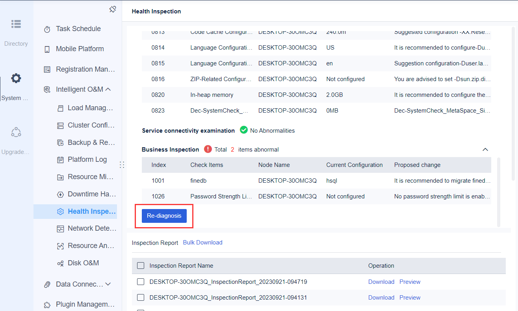Viewport: 518px width, 311px height.
Task: Click the Mobile Platform phone icon
Action: [47, 49]
